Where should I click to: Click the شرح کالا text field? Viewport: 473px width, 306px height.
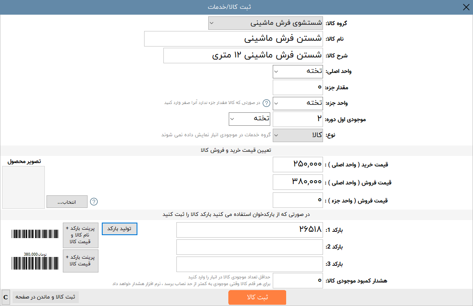243,55
